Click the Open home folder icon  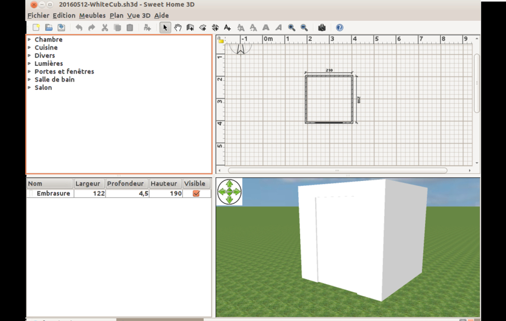pos(49,28)
